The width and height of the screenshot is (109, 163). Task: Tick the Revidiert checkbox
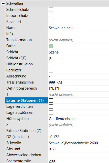click(51, 22)
